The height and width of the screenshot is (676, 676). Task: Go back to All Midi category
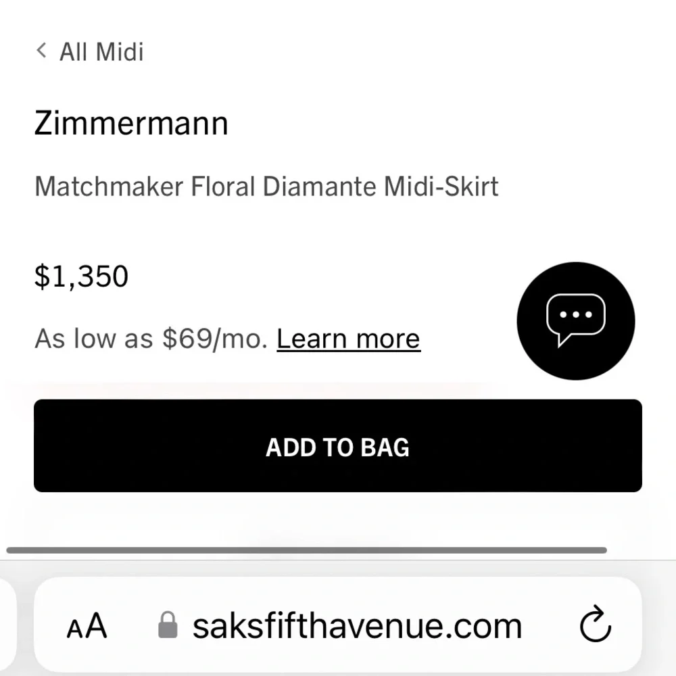90,51
